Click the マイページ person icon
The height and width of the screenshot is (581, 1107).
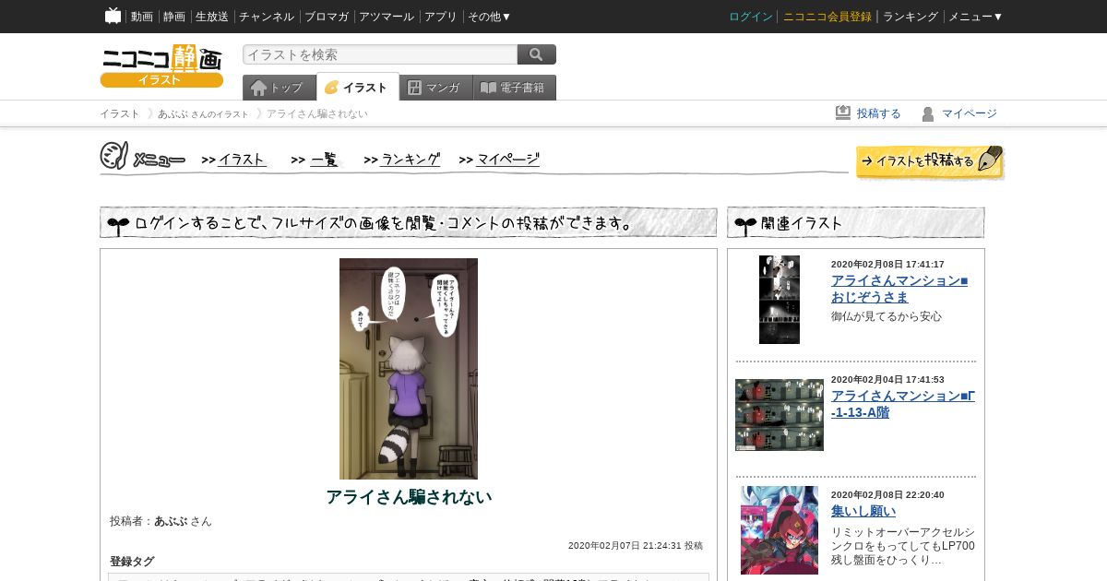[x=928, y=113]
